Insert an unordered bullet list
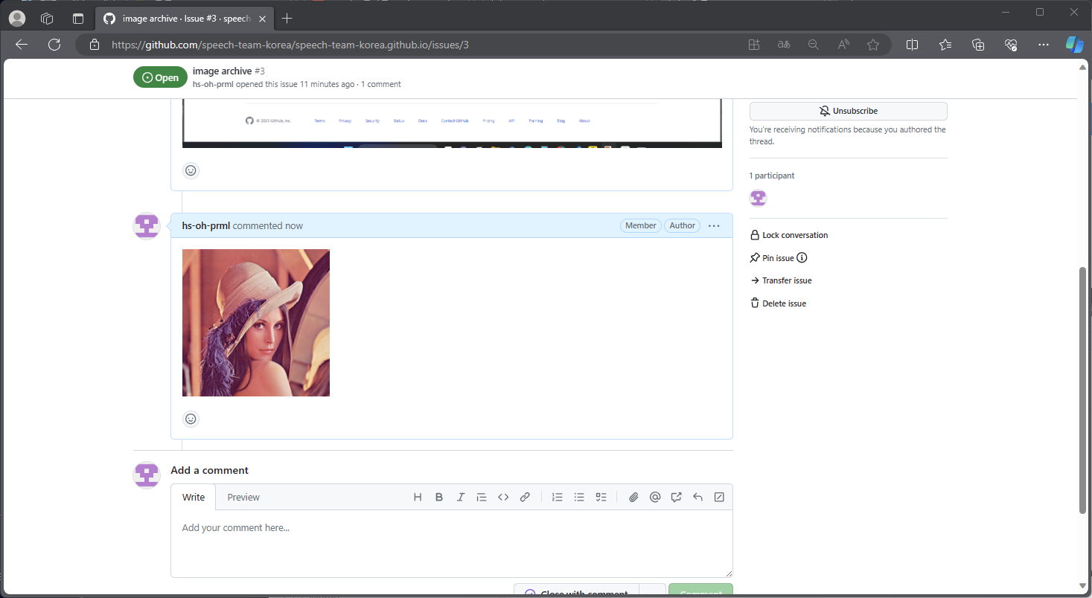The height and width of the screenshot is (598, 1092). click(x=579, y=497)
